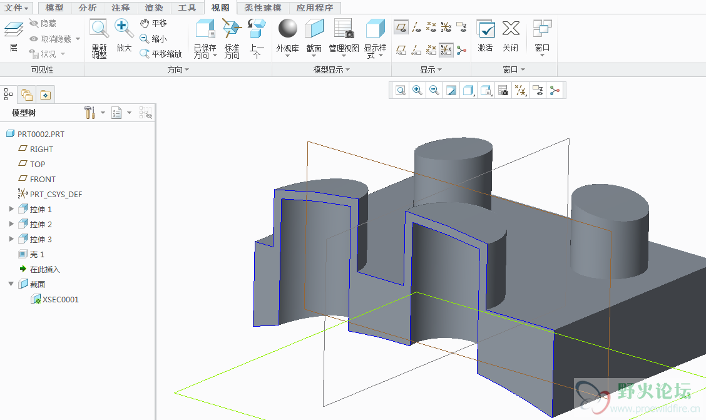Image resolution: width=706 pixels, height=420 pixels.
Task: Click the model tree search/filter icon
Action: (x=145, y=113)
